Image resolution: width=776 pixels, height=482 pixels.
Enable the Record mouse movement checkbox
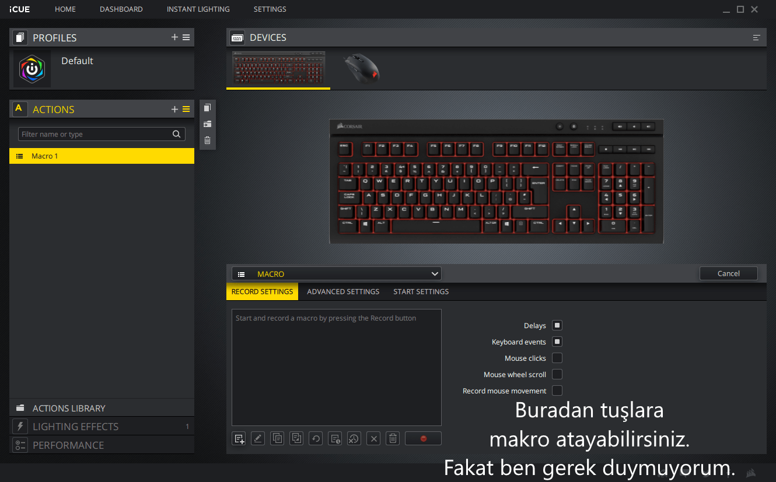tap(557, 390)
